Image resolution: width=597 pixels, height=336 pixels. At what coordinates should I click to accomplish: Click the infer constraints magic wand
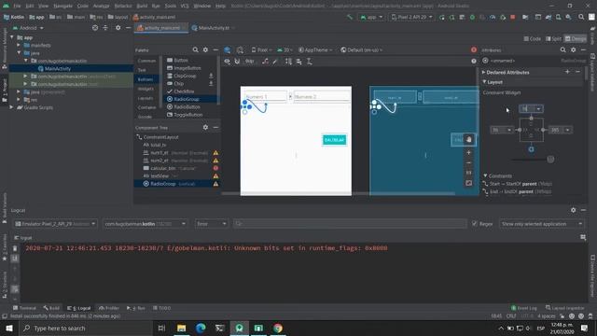(x=275, y=62)
